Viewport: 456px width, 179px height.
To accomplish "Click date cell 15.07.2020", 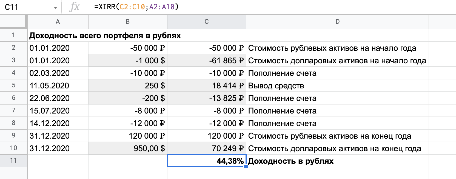I will pyautogui.click(x=58, y=111).
